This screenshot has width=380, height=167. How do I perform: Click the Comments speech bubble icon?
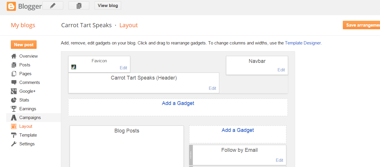(x=14, y=82)
